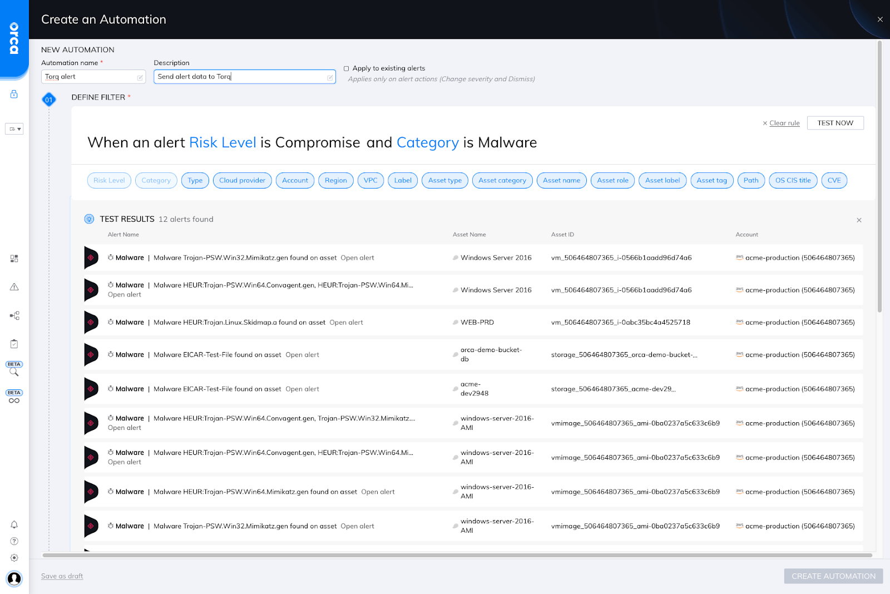Screen dimensions: 890x594
Task: Select the Asset type filter chip
Action: point(444,180)
